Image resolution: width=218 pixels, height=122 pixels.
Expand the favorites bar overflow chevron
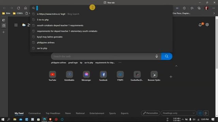(214, 13)
